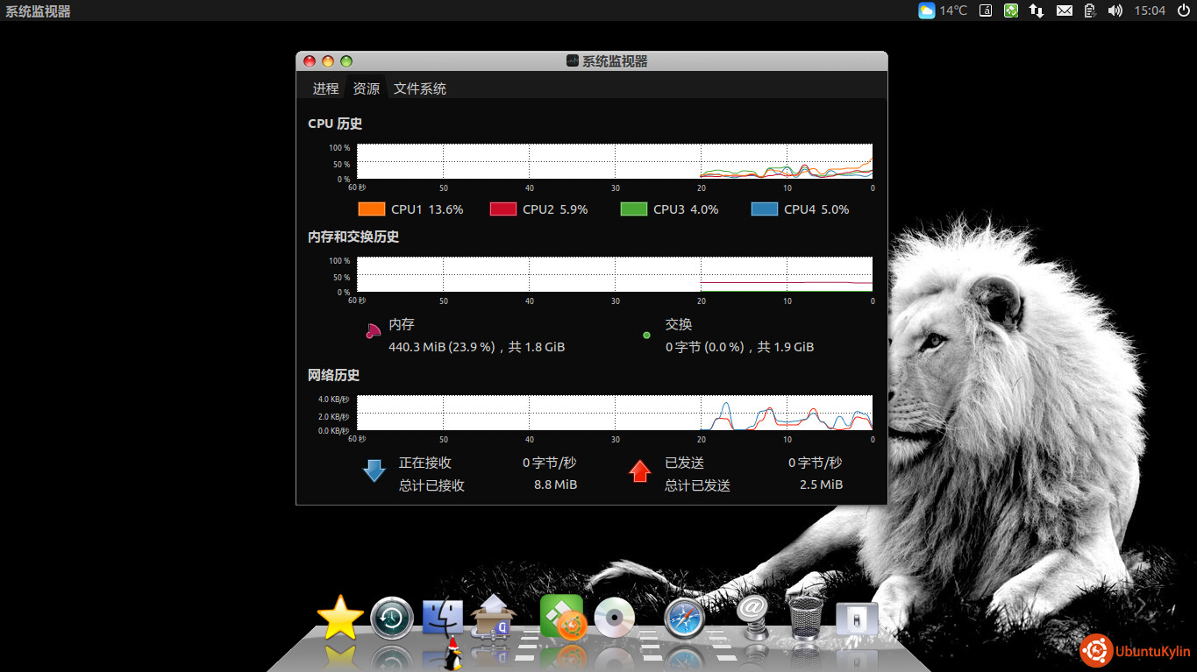Viewport: 1197px width, 672px height.
Task: Pick the green CPU3 color swatch
Action: (x=633, y=209)
